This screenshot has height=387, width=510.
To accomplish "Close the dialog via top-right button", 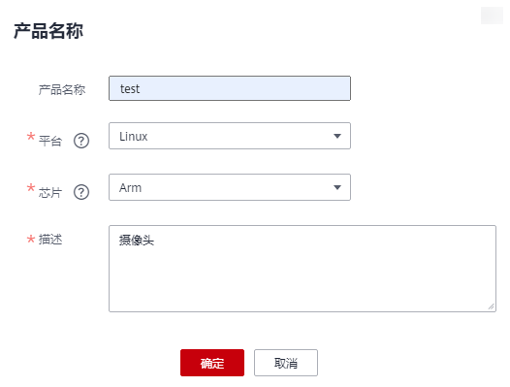I will [x=492, y=16].
